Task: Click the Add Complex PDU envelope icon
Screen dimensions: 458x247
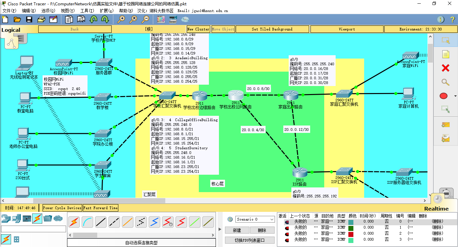Action: (x=446, y=138)
